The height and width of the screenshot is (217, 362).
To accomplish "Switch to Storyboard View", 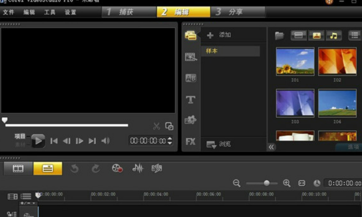I will tap(18, 169).
